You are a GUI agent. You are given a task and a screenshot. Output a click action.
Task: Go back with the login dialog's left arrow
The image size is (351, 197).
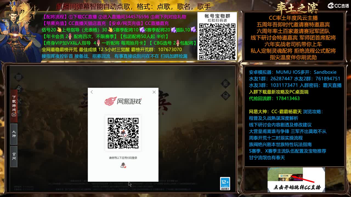point(92,92)
